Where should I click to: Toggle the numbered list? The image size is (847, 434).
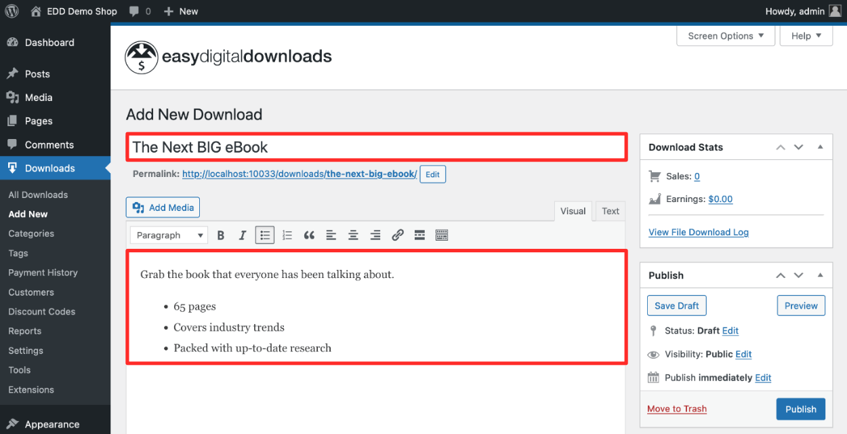(x=287, y=235)
